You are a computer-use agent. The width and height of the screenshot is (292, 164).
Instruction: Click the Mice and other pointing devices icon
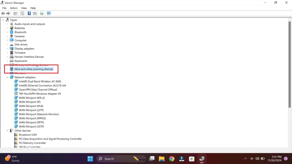pyautogui.click(x=12, y=69)
